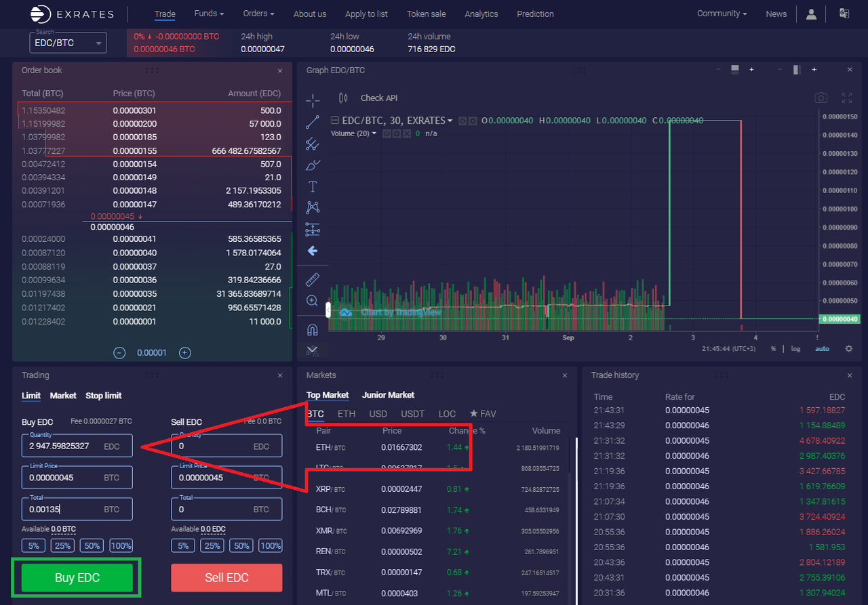Expand the Orders menu
Image resolution: width=868 pixels, height=605 pixels.
[x=259, y=14]
